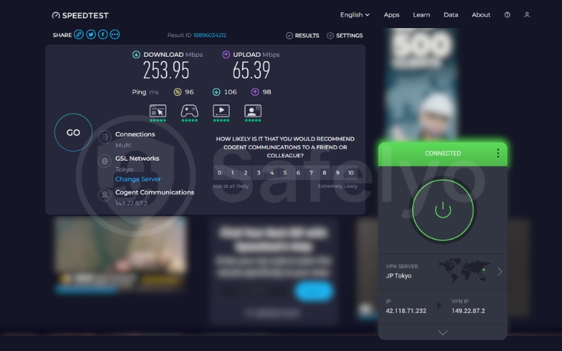Select web browsing experience icon
The height and width of the screenshot is (351, 562).
pyautogui.click(x=157, y=112)
